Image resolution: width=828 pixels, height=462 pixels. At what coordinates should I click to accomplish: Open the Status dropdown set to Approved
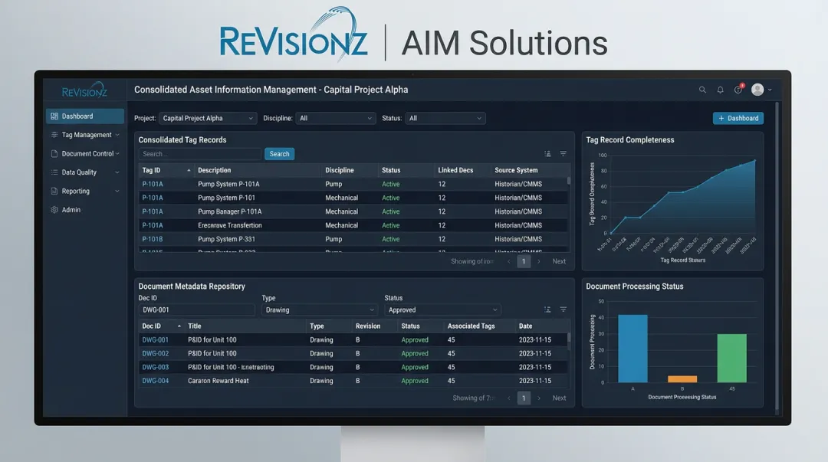coord(442,310)
